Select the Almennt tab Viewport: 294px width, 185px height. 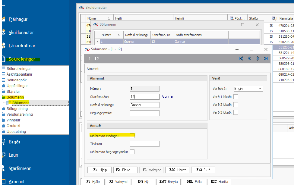point(93,69)
